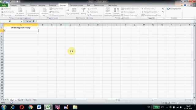Open the Name Box dropdown arrow
The image size is (196, 110).
21,21
